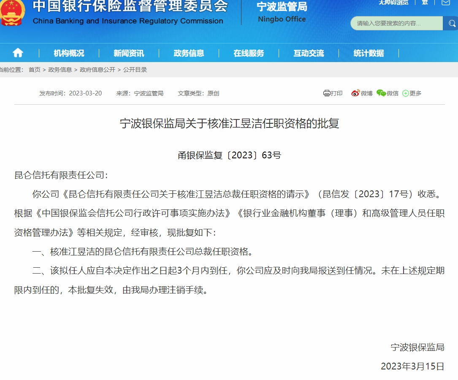458x380 pixels.
Task: Click the article type text 文章类型：原创
Action: tap(199, 93)
